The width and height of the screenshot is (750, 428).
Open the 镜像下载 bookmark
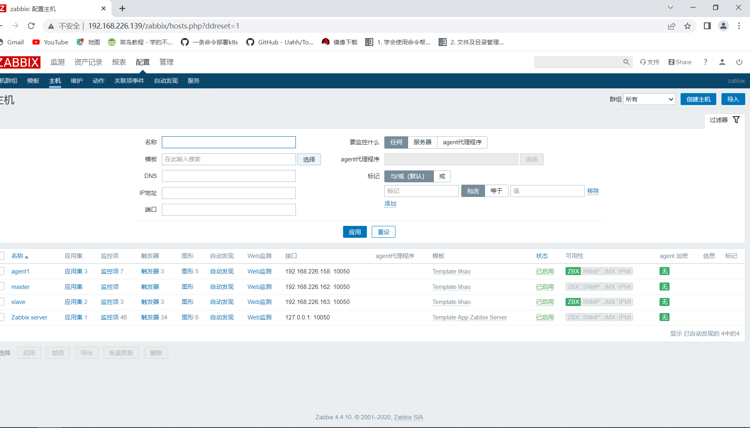[340, 42]
